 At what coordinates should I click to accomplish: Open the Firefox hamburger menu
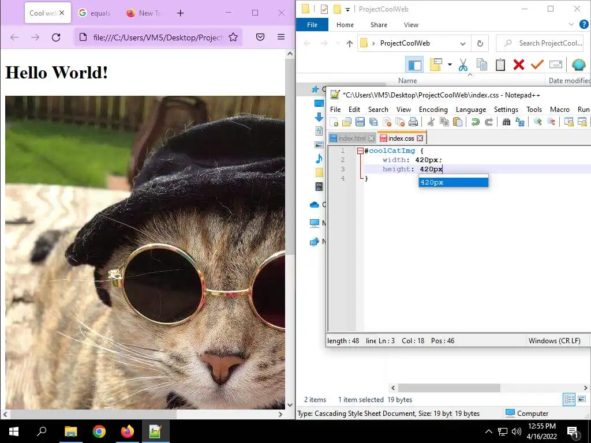[281, 37]
